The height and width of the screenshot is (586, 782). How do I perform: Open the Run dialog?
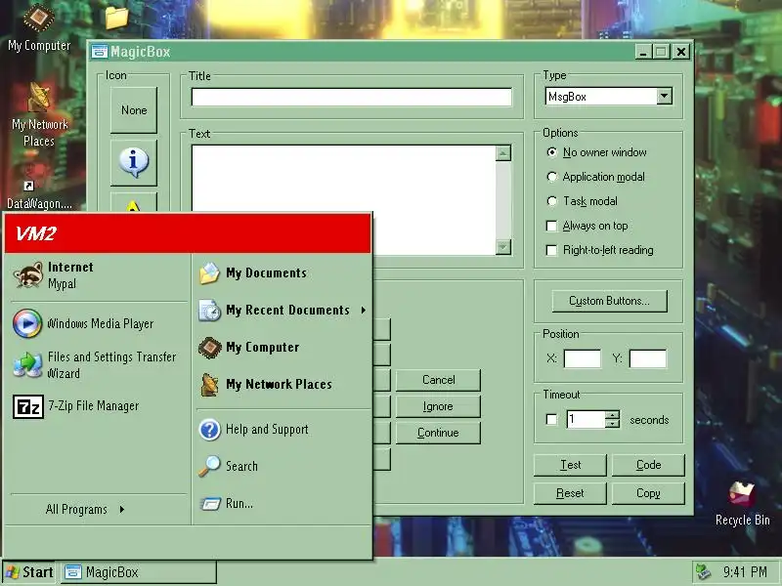tap(282, 504)
